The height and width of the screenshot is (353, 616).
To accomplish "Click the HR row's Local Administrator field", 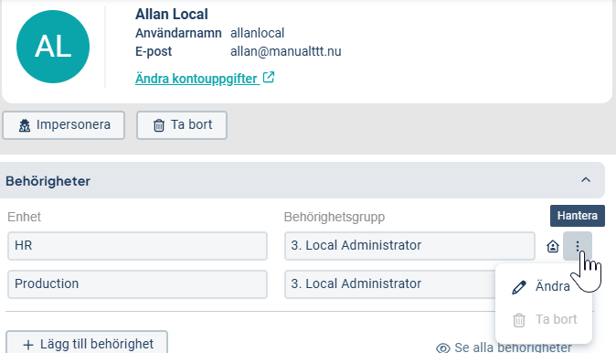I will point(409,246).
